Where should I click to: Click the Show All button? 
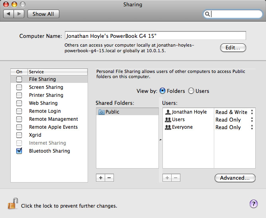(43, 14)
